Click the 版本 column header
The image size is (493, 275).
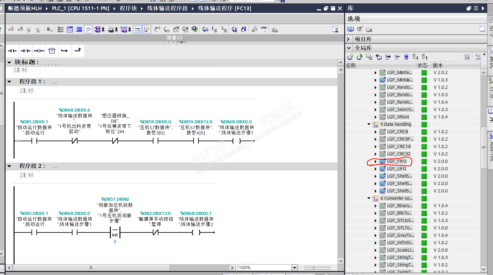pyautogui.click(x=438, y=65)
